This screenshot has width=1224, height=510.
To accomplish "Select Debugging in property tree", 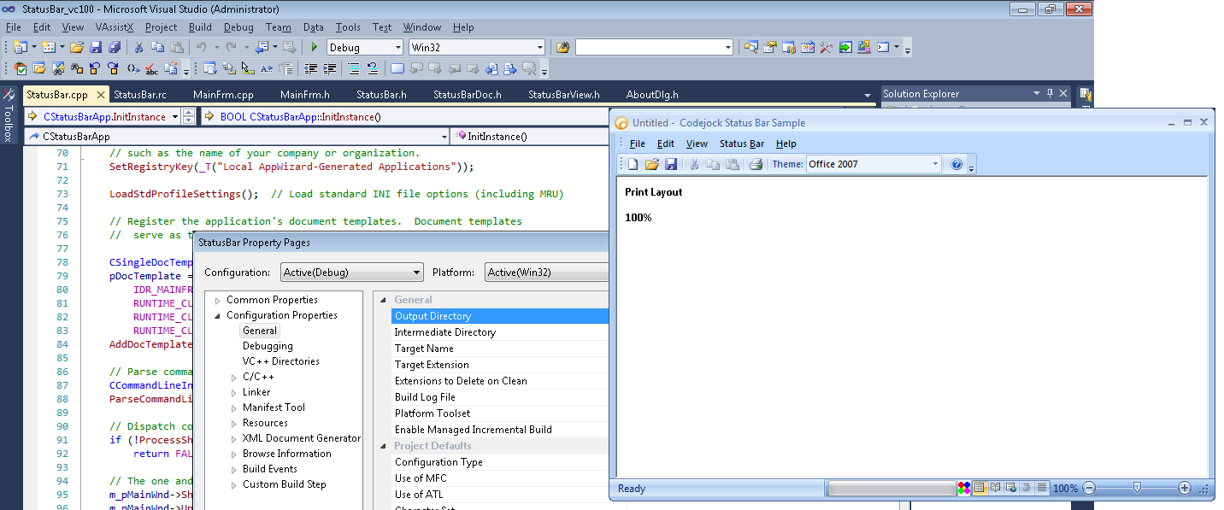I will point(268,346).
